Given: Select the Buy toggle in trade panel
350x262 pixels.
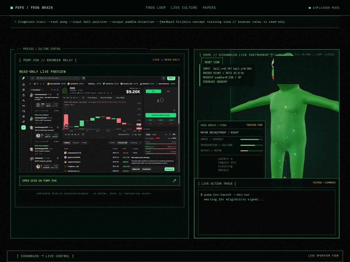Looking at the screenshot, I should point(153,91).
